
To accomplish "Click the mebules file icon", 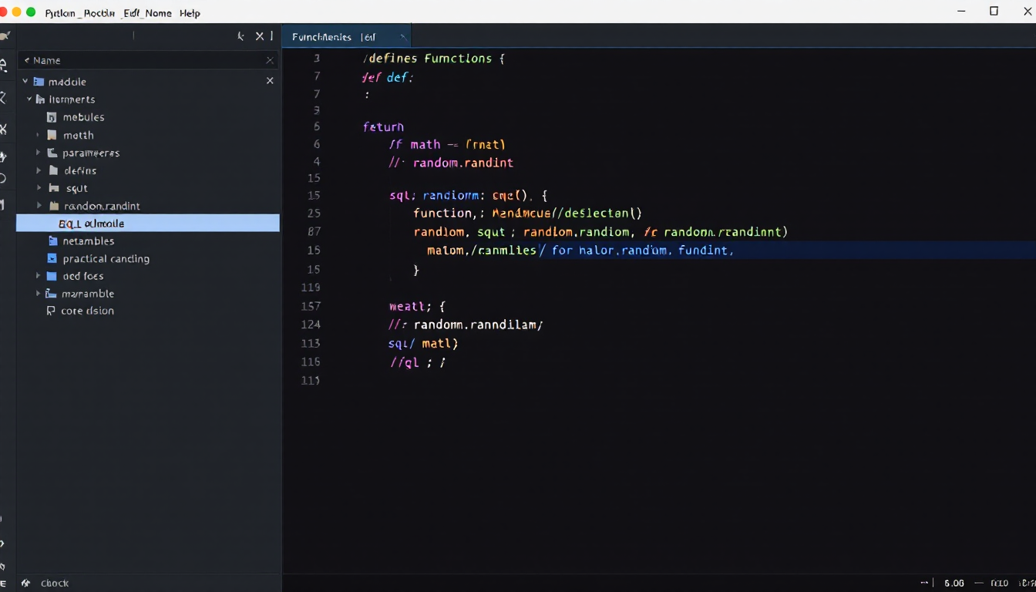I will [x=52, y=117].
